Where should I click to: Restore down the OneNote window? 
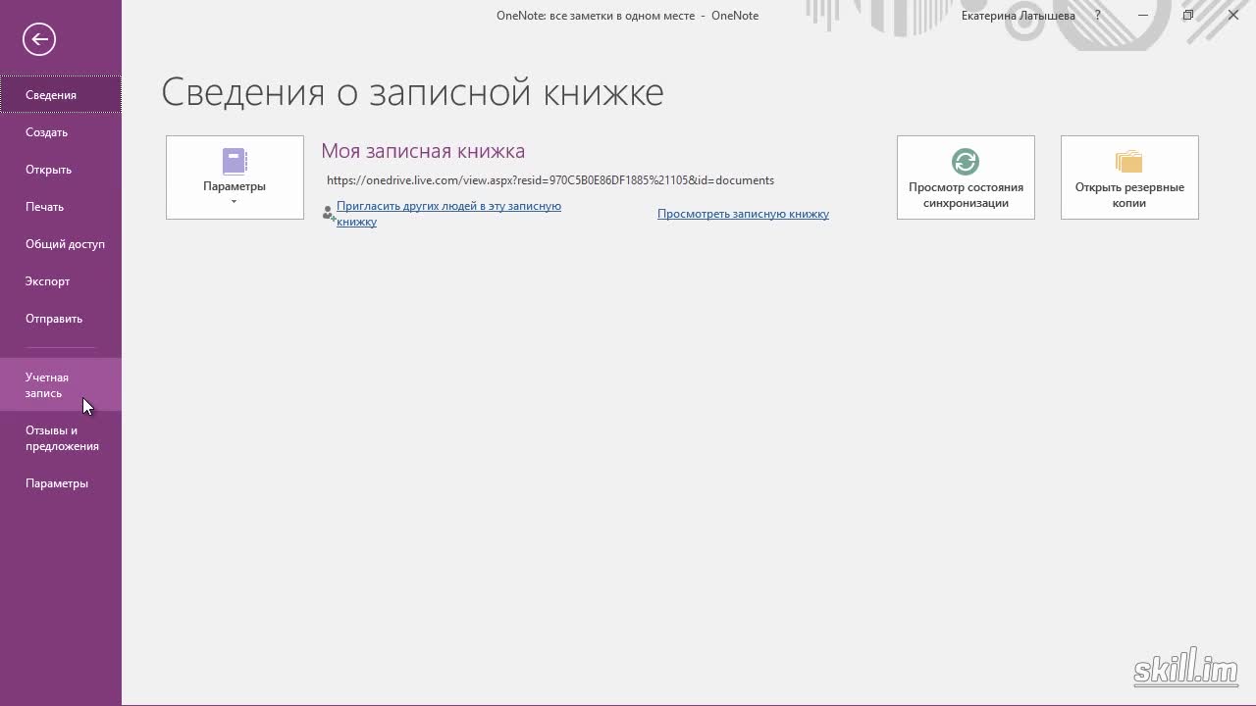[1188, 16]
